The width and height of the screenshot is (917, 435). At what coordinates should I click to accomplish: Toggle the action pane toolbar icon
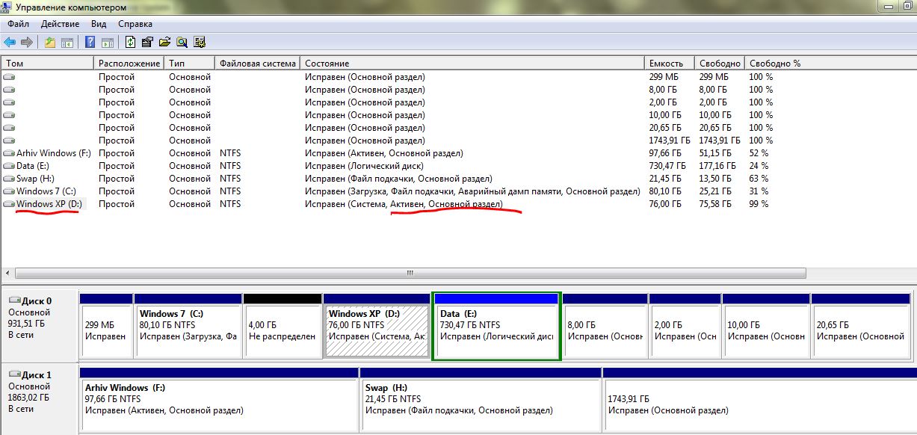tap(108, 42)
